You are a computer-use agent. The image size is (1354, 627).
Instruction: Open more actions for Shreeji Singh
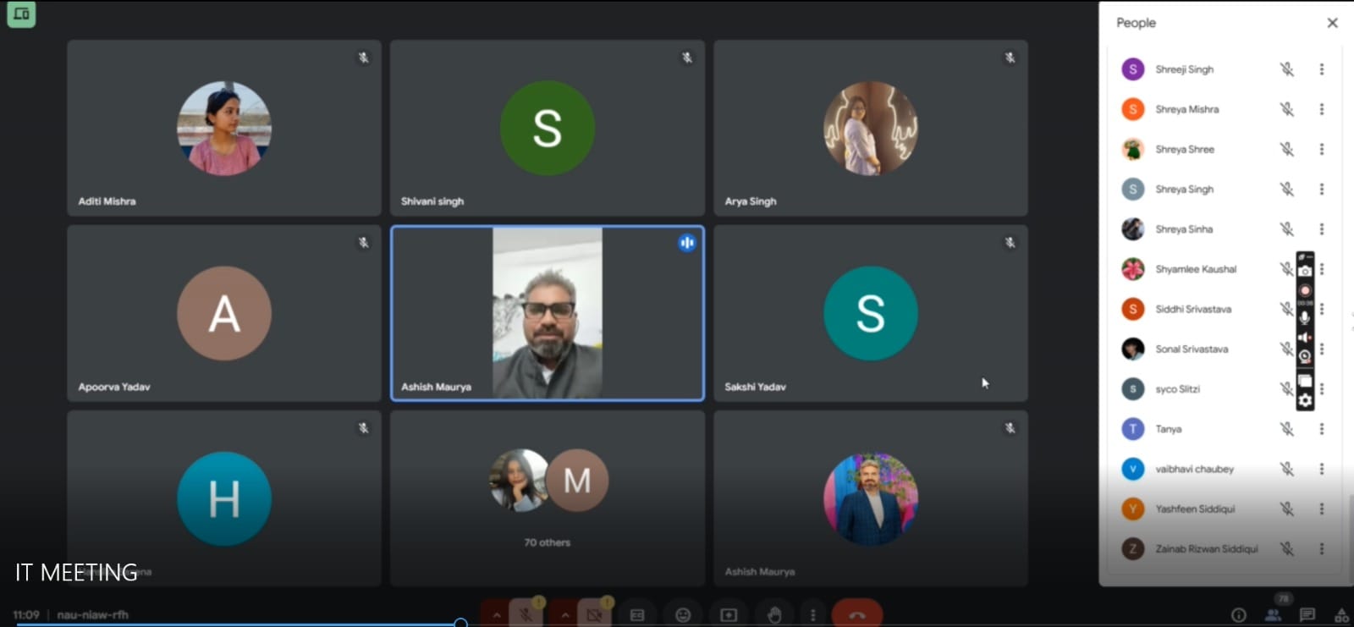pyautogui.click(x=1321, y=69)
